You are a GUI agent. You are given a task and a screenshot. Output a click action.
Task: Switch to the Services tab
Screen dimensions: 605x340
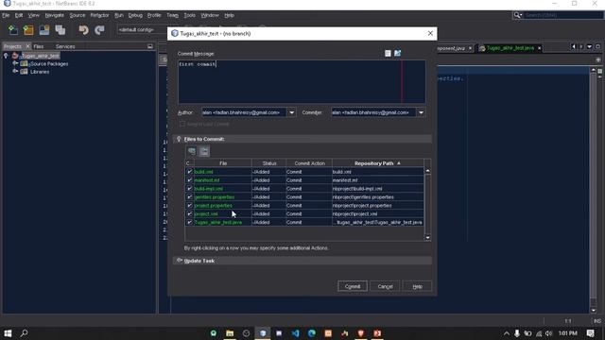[65, 46]
